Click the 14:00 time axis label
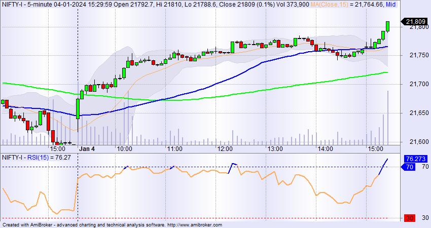Image resolution: width=431 pixels, height=228 pixels. [x=326, y=149]
